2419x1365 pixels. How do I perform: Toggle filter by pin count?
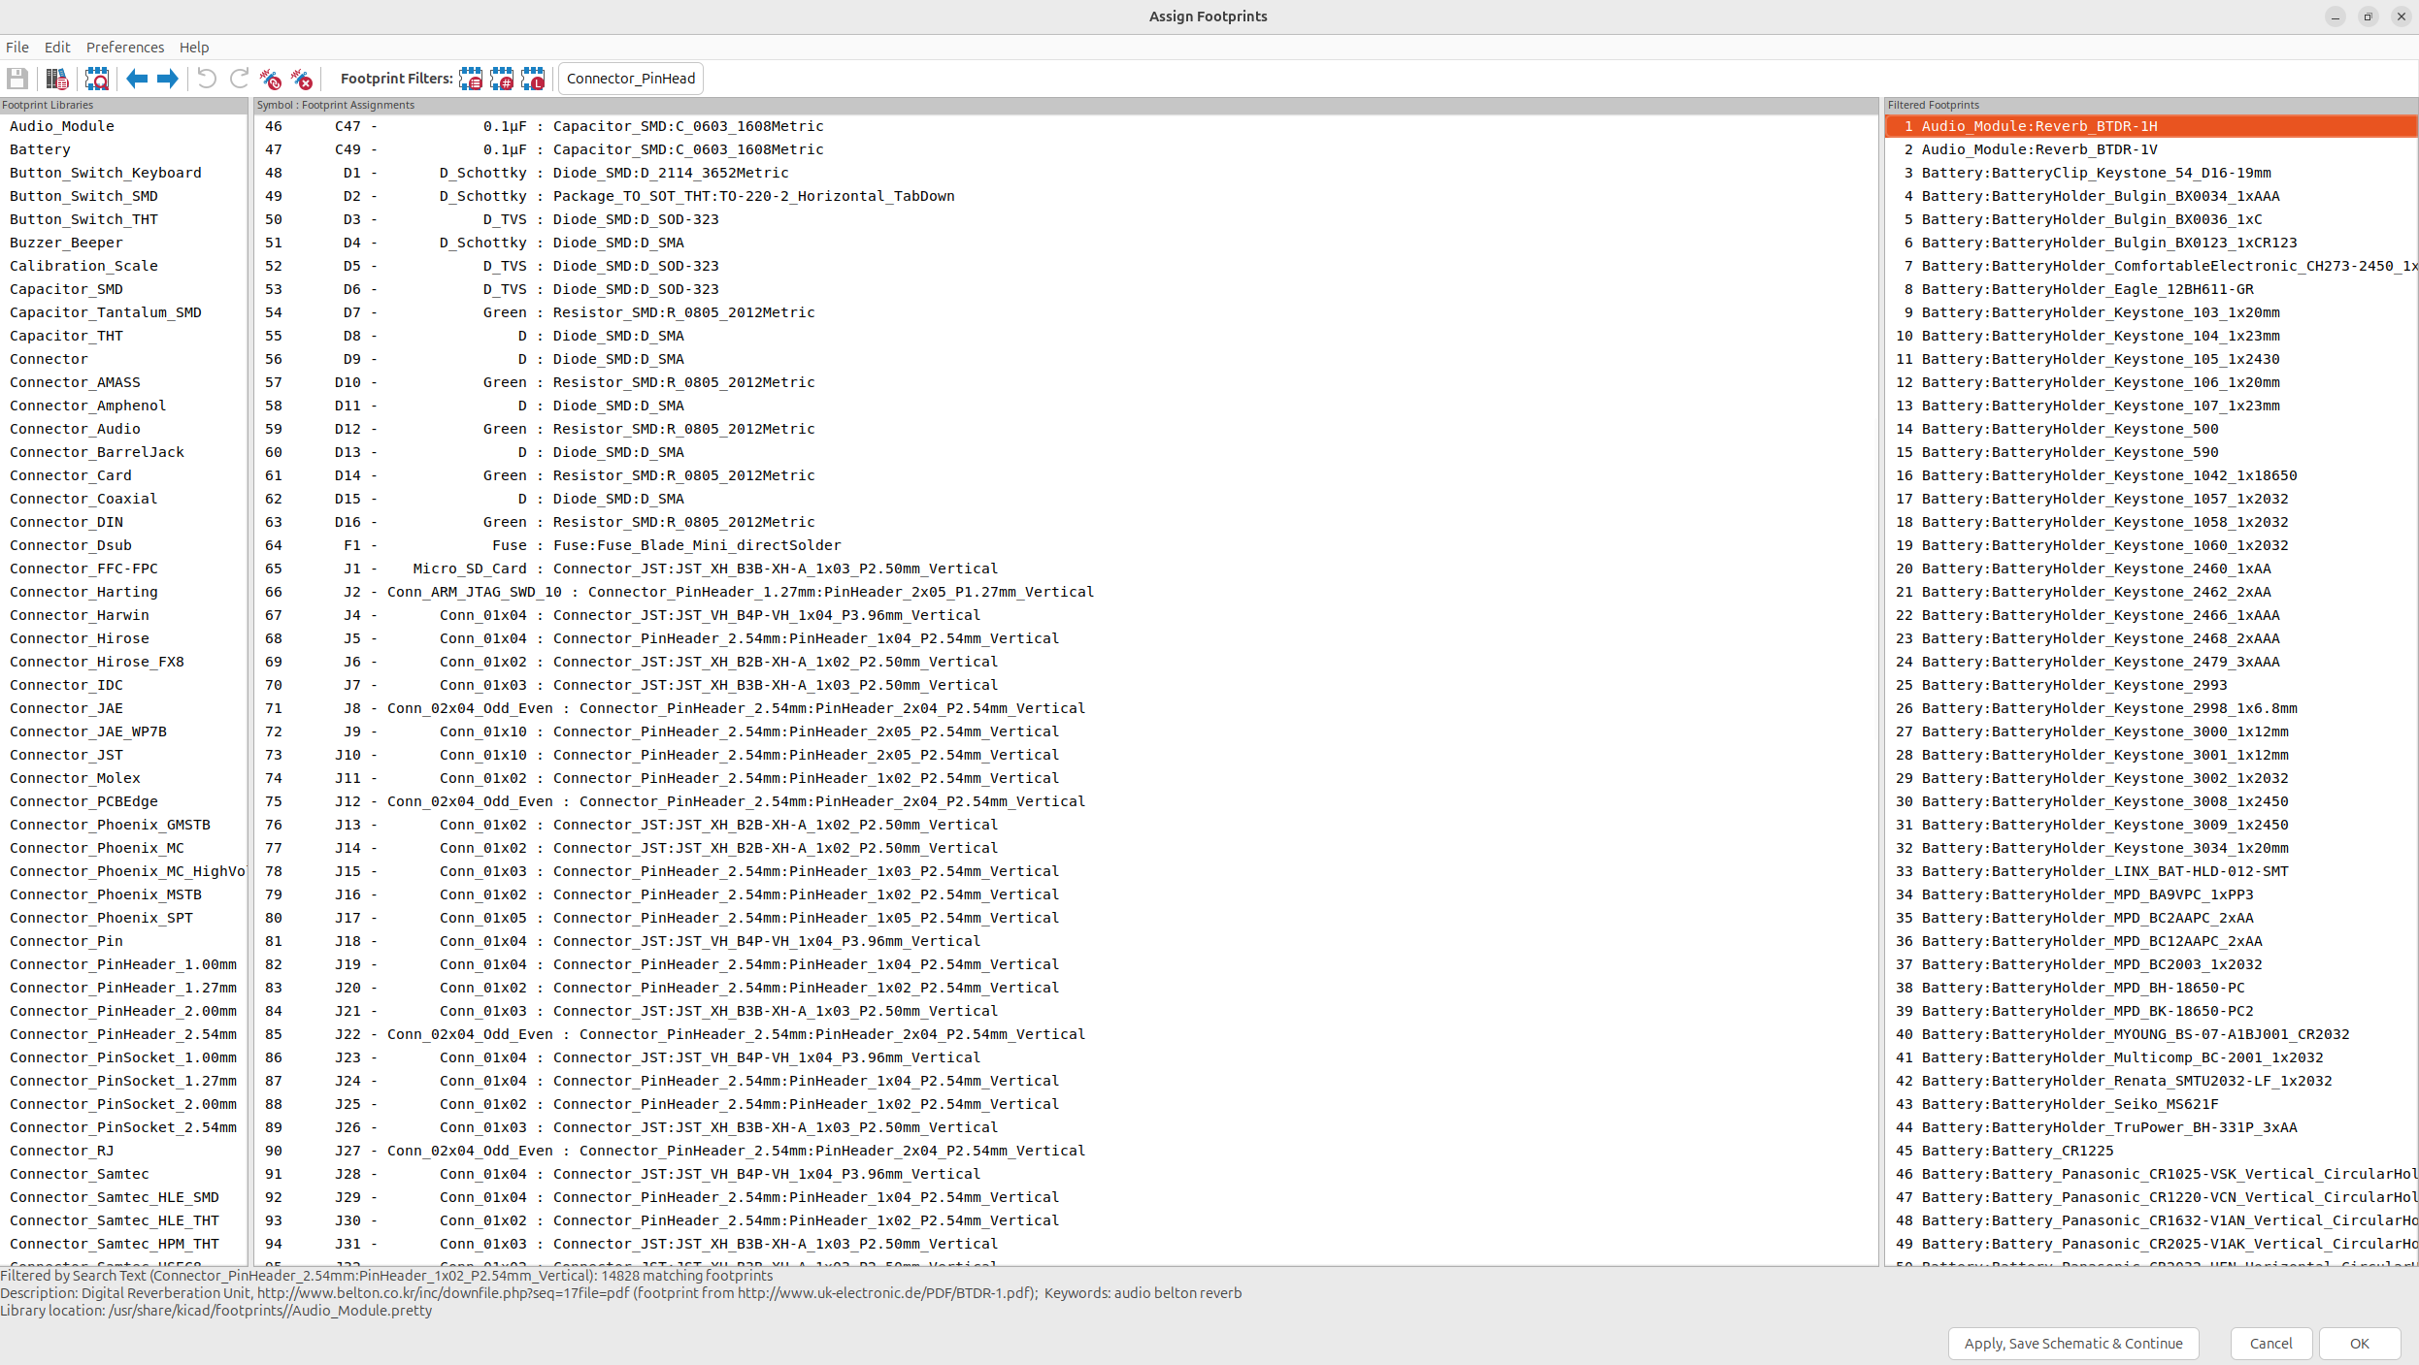point(502,79)
